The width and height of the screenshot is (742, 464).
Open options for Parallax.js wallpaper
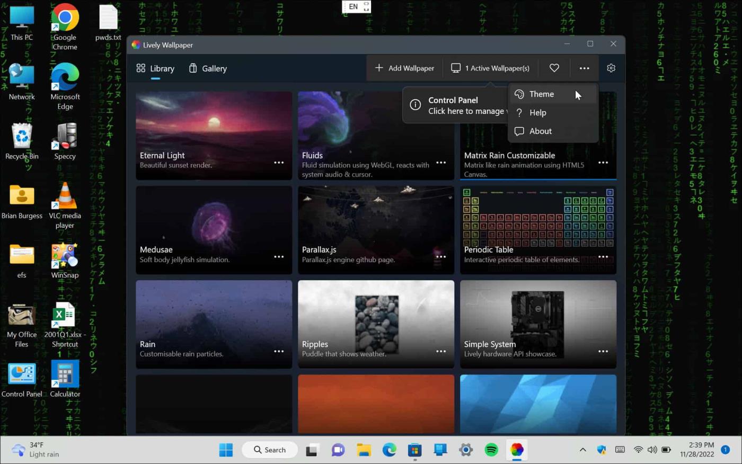coord(441,257)
